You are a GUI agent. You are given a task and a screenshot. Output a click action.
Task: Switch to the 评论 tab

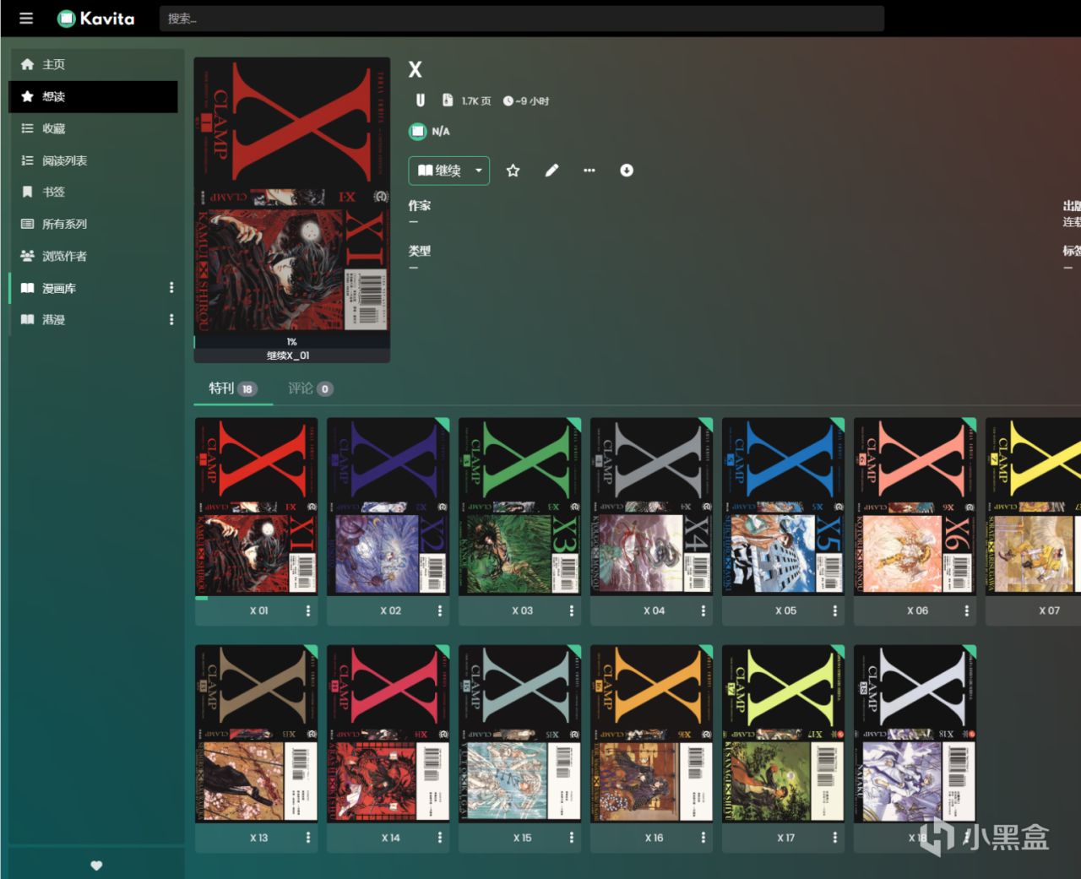(x=310, y=388)
